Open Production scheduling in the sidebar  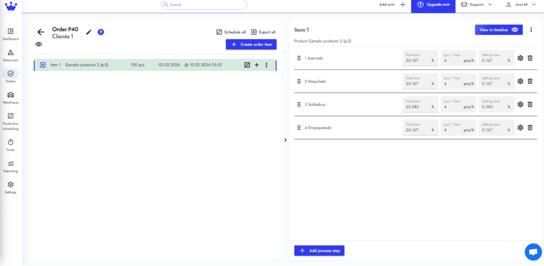click(11, 122)
